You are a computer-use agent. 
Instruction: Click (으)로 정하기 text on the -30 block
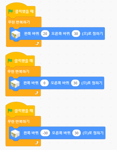[93, 133]
